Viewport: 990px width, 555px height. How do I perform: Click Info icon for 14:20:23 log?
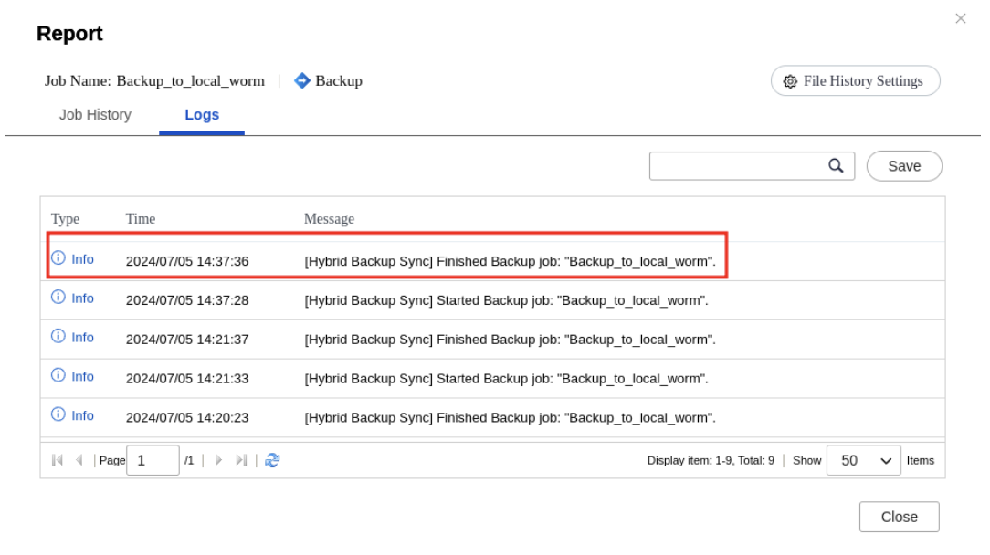[58, 415]
